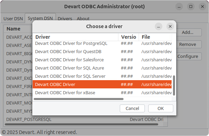The image size is (209, 136).
Task: Open the About tab
Action: pos(83,18)
